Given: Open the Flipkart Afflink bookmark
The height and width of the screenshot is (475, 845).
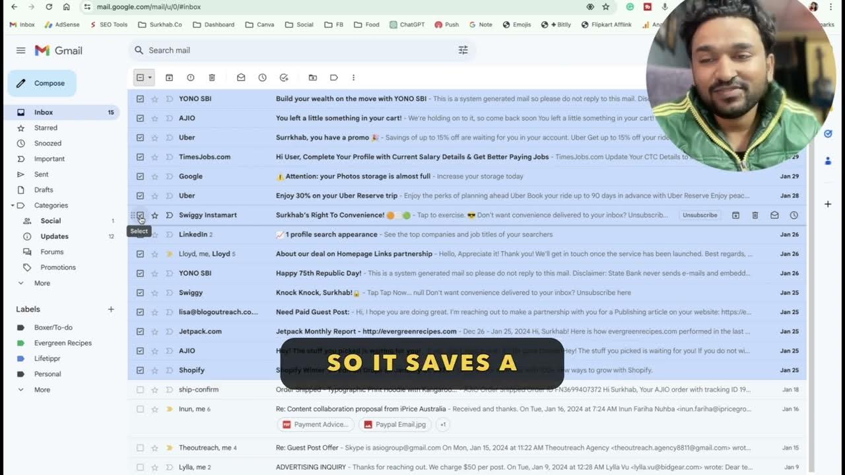Looking at the screenshot, I should pos(606,24).
